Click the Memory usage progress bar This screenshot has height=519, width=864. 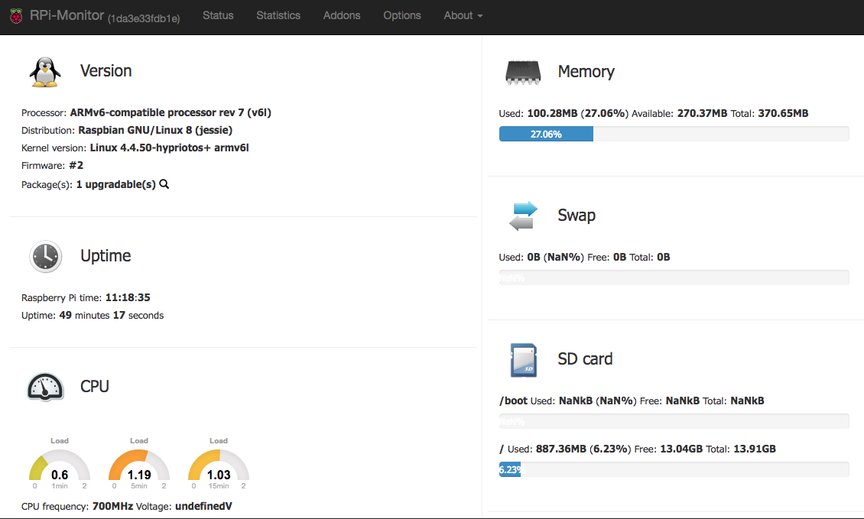click(x=674, y=134)
